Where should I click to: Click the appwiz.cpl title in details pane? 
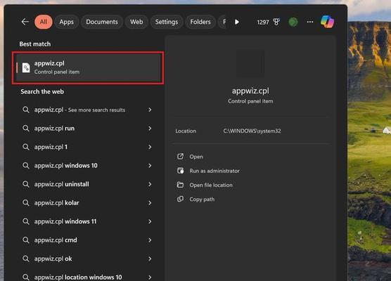tap(250, 91)
